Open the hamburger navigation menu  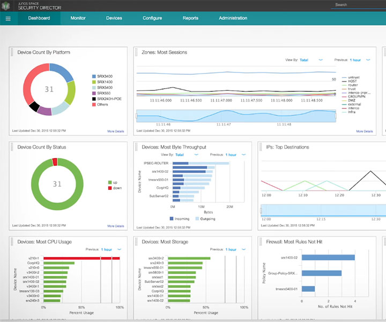tap(8, 18)
